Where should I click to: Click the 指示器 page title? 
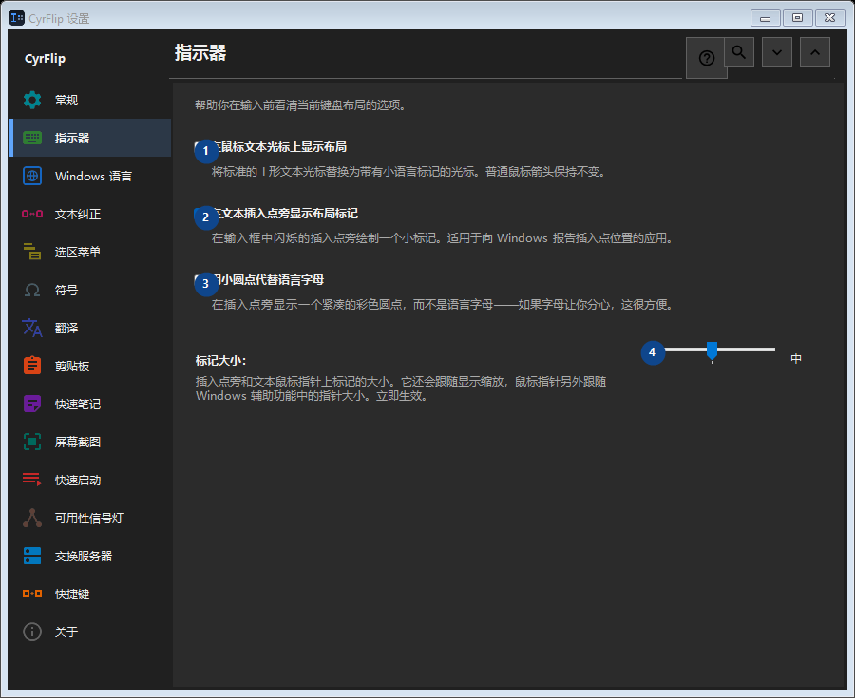pyautogui.click(x=200, y=53)
